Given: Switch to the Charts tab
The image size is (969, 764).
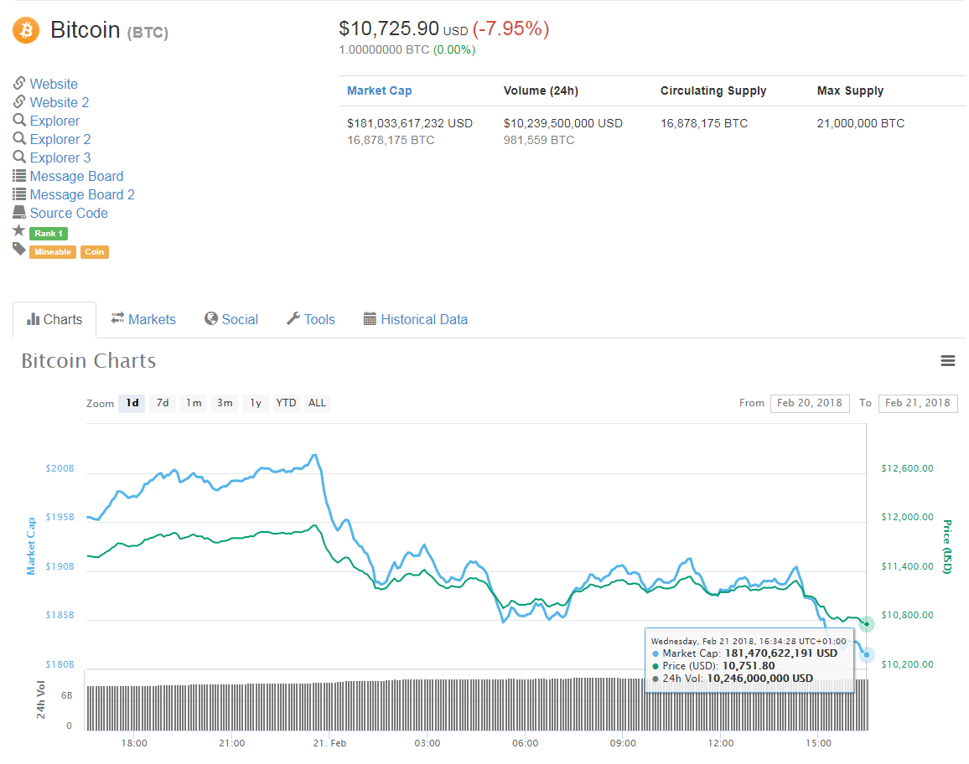Looking at the screenshot, I should [x=54, y=319].
